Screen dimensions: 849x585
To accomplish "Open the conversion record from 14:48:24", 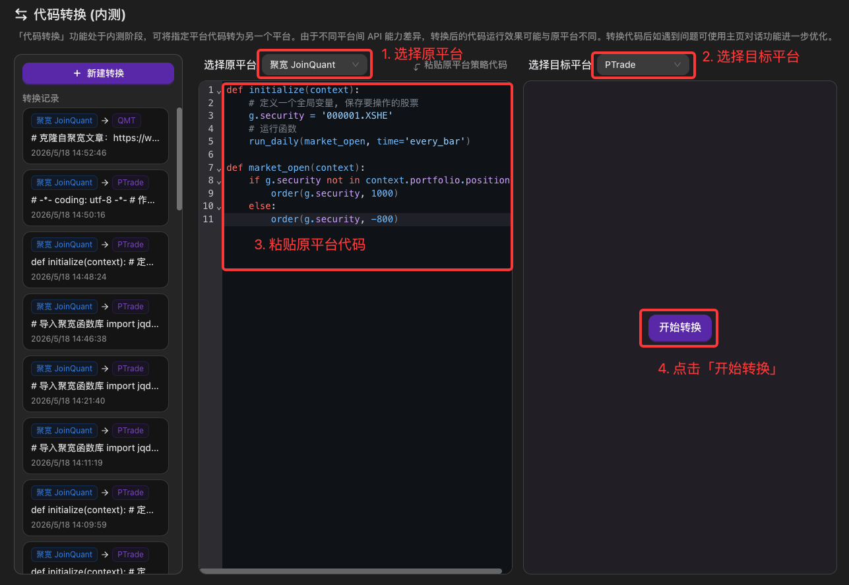I will [96, 259].
